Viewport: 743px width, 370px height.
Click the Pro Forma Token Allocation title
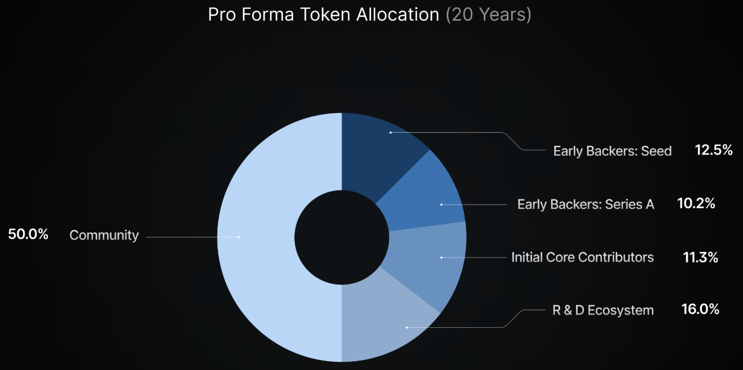pos(324,15)
